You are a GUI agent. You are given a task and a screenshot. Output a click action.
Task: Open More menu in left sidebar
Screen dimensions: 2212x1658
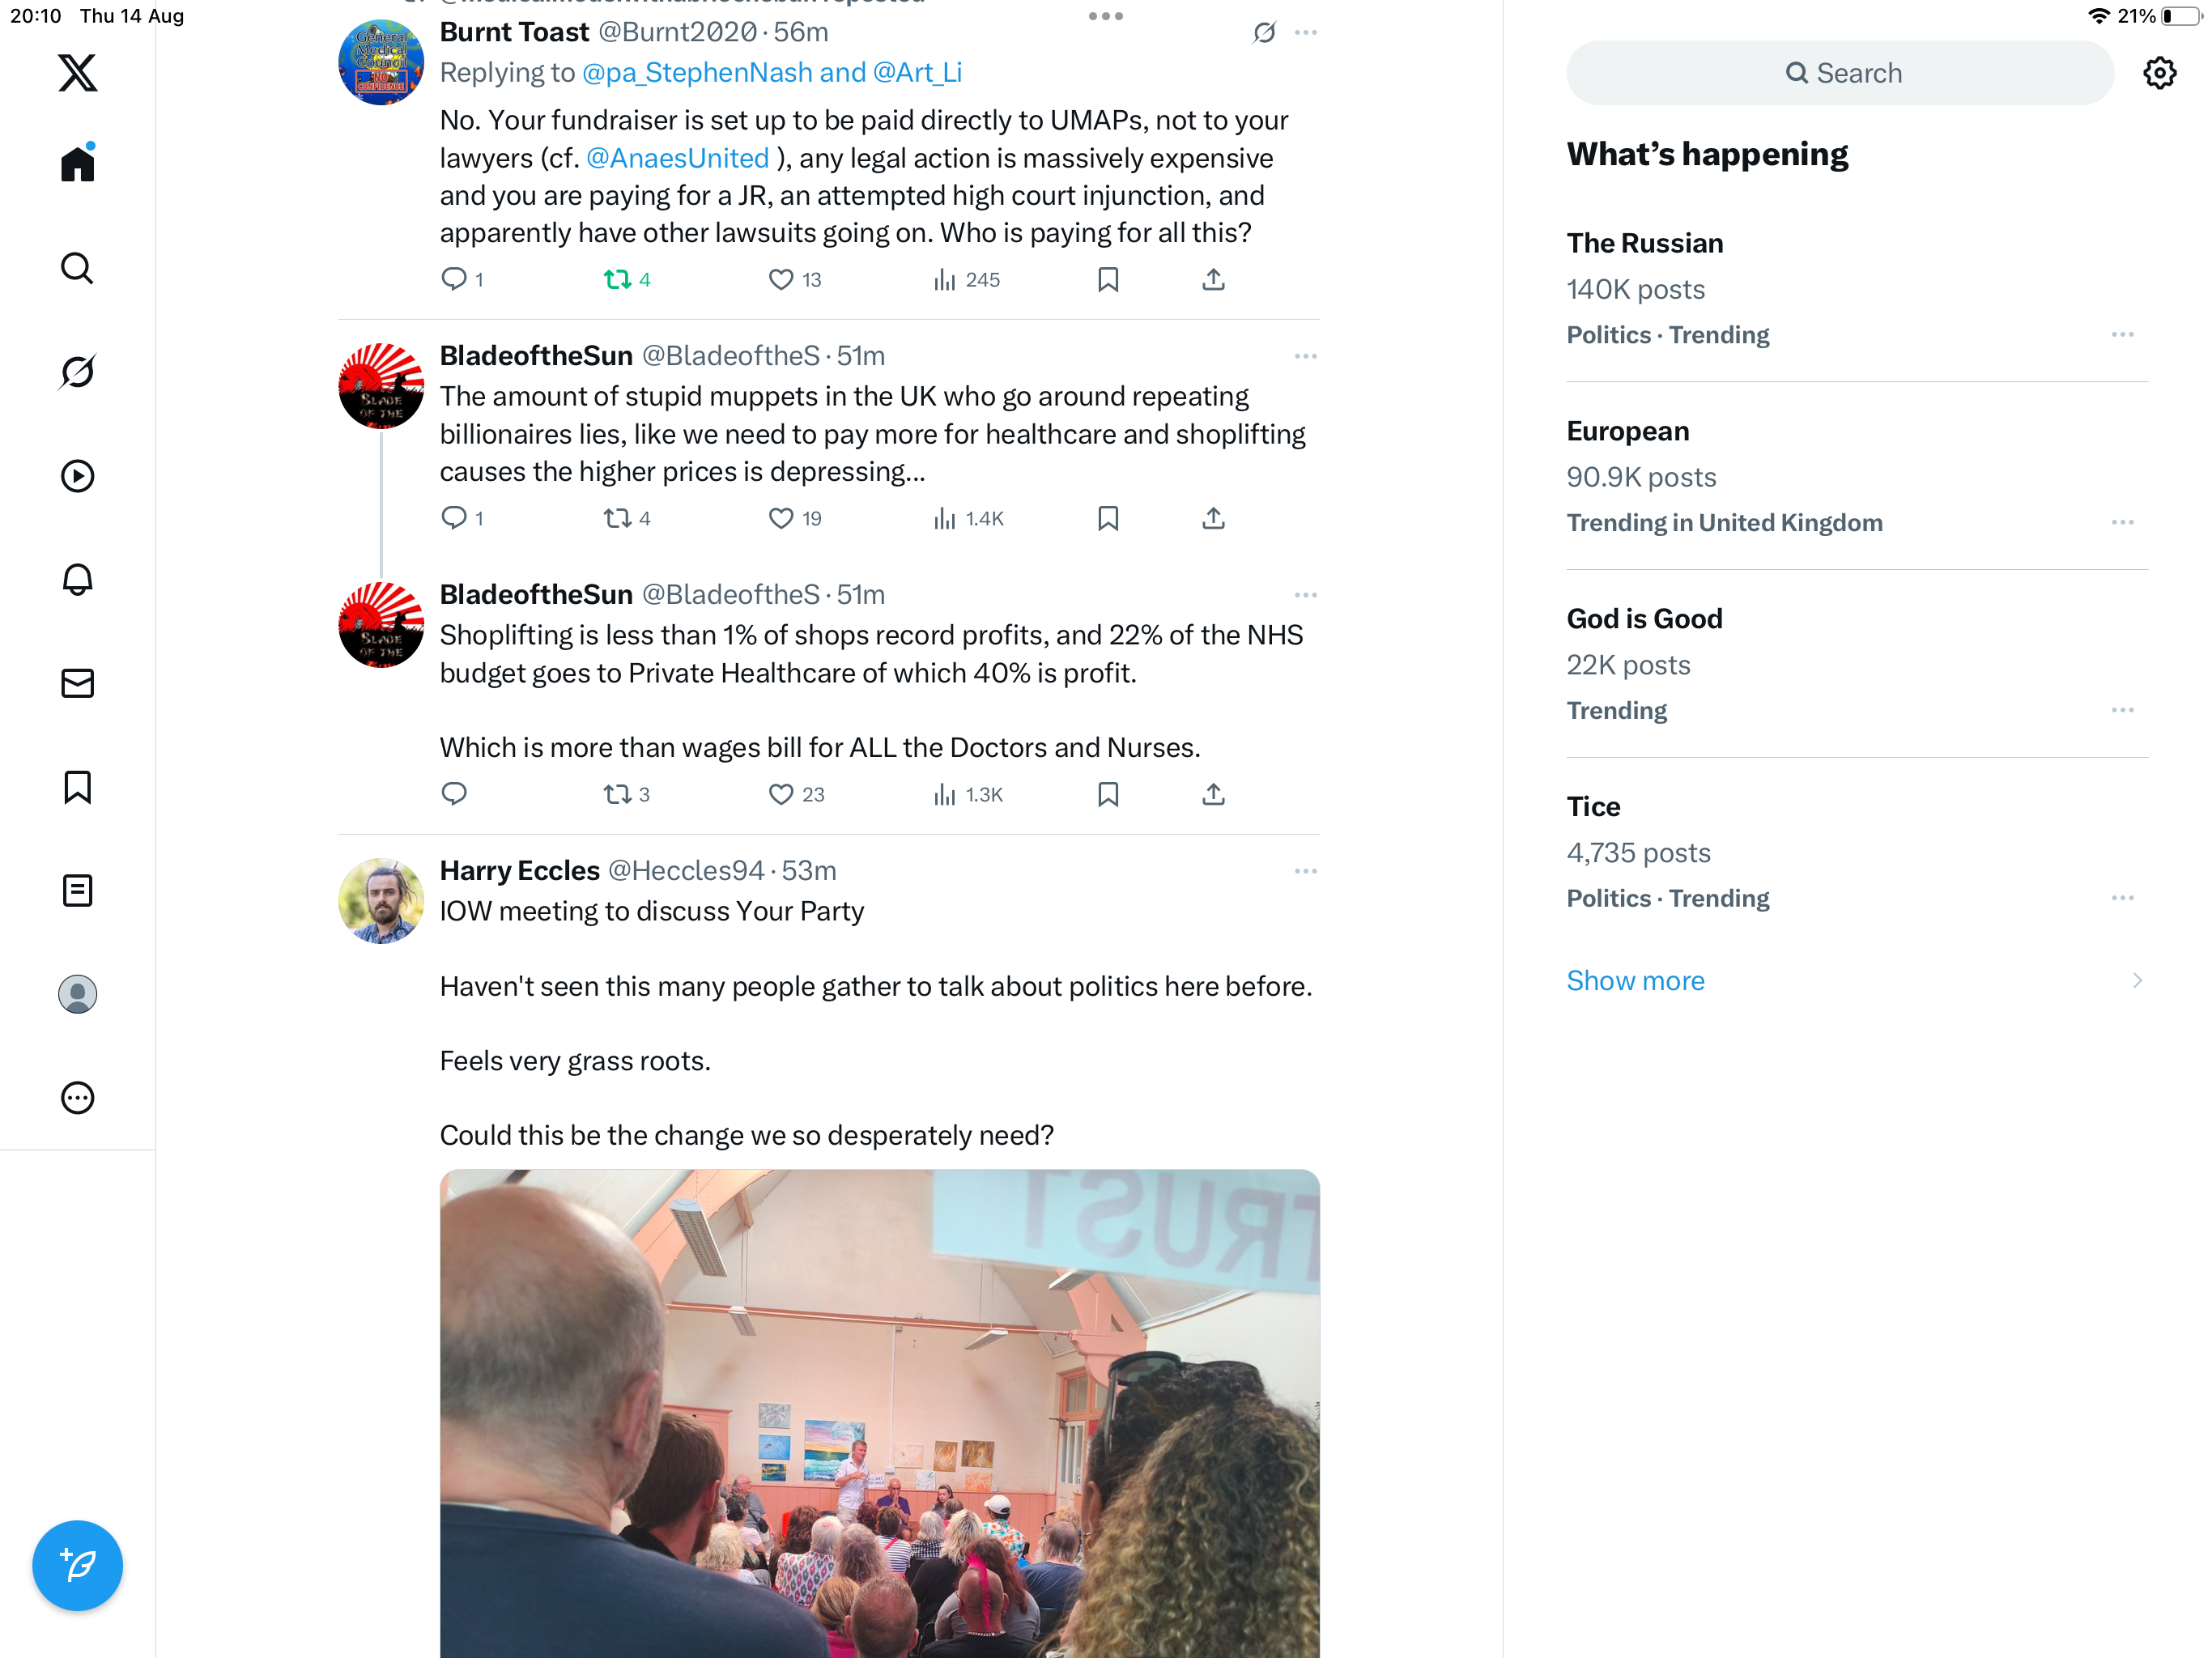click(x=77, y=1098)
